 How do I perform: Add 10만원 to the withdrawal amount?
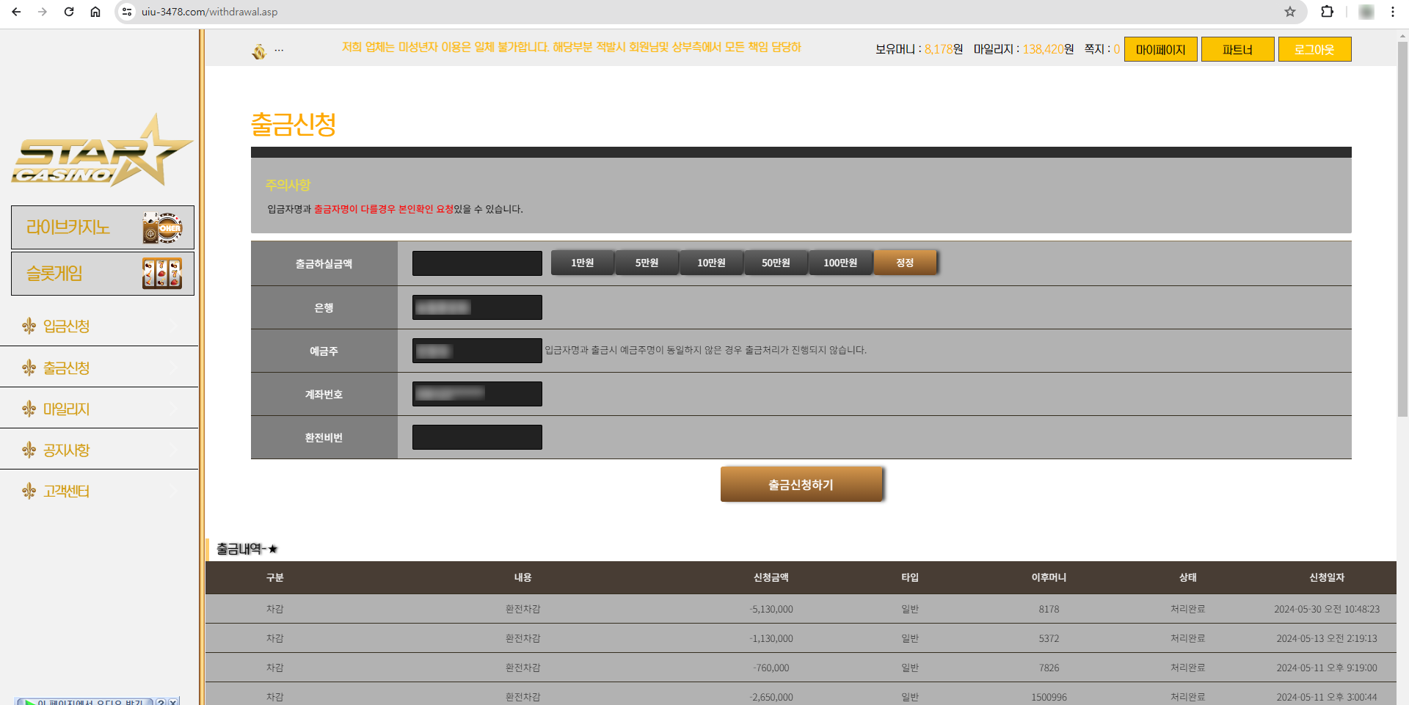tap(712, 263)
